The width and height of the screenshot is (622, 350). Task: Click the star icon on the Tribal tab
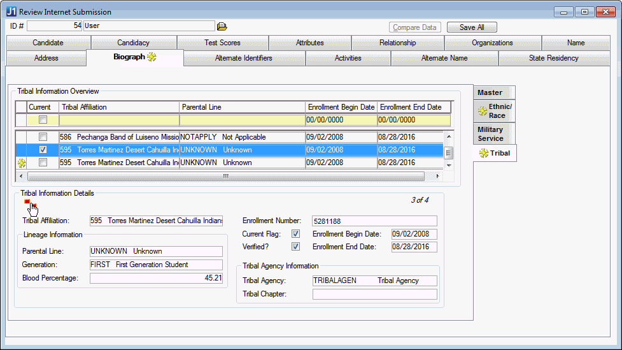483,153
